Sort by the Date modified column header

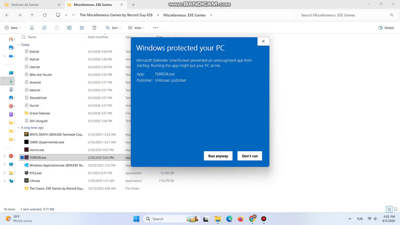[x=98, y=37]
